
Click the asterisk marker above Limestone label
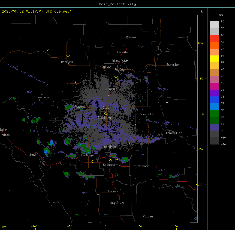point(42,95)
